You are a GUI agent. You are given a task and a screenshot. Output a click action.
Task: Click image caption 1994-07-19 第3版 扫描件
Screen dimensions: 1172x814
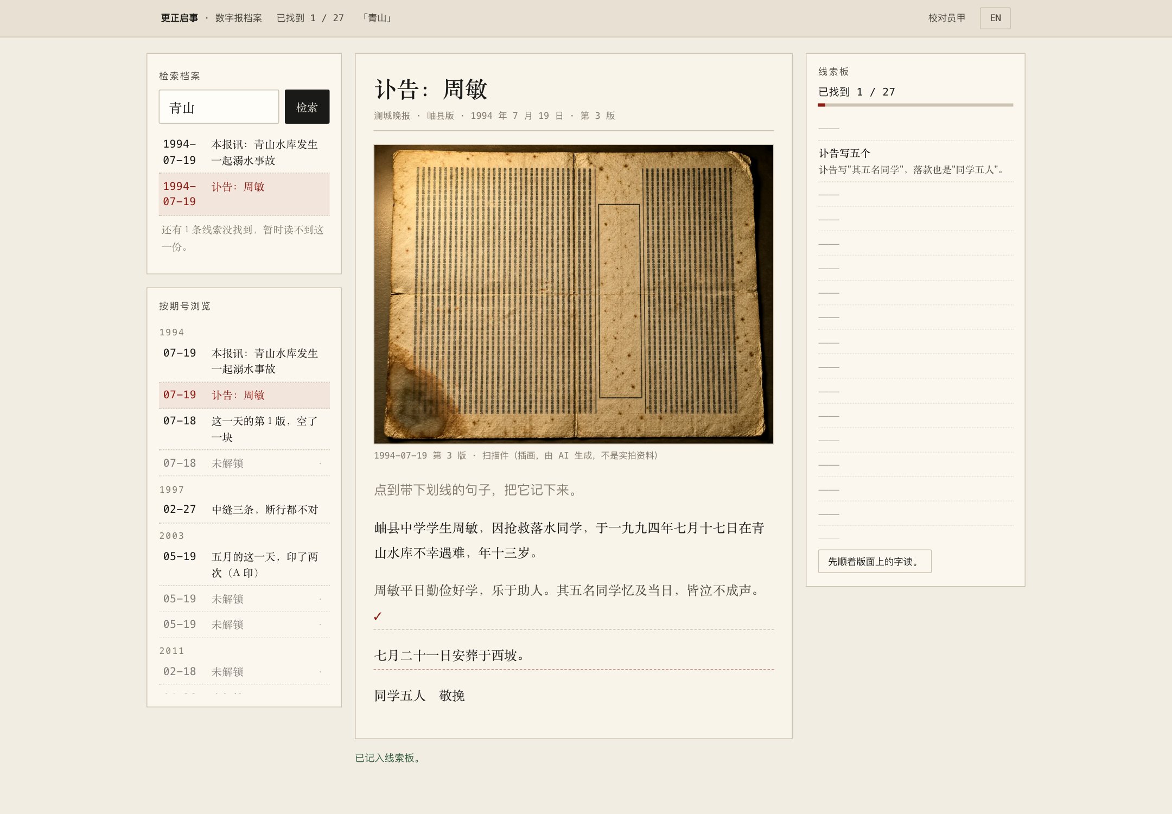coord(516,455)
